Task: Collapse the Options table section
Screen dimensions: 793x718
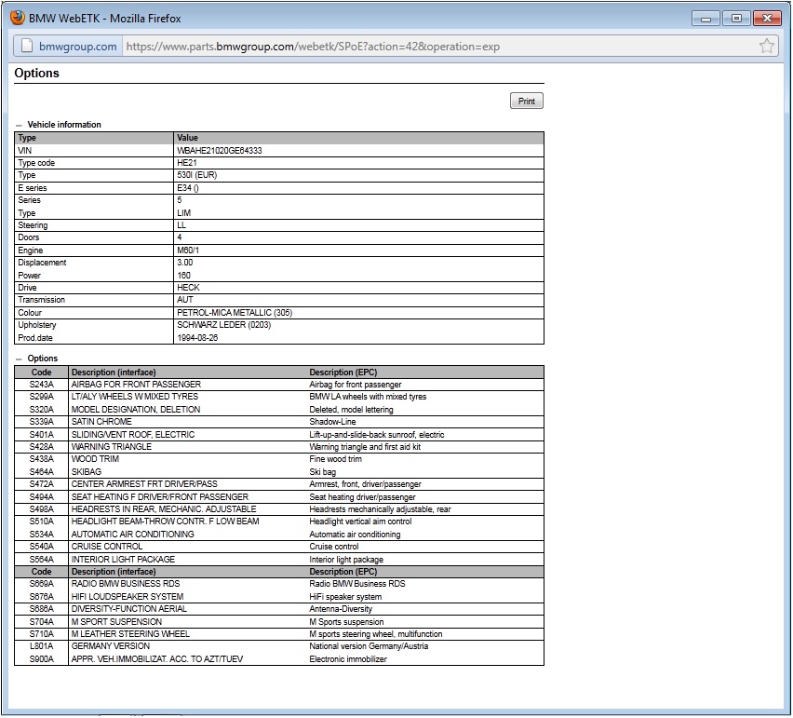Action: point(19,359)
